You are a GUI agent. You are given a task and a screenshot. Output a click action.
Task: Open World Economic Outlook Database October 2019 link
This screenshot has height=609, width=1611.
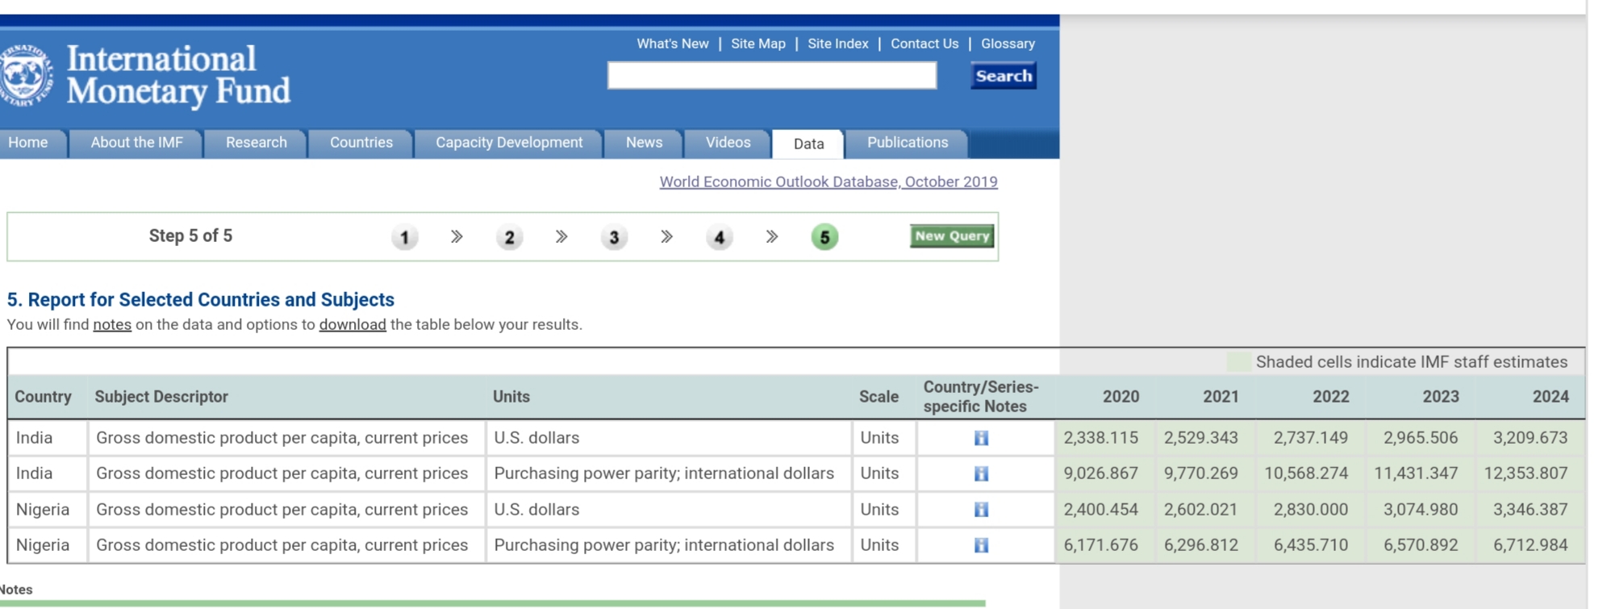(x=828, y=182)
